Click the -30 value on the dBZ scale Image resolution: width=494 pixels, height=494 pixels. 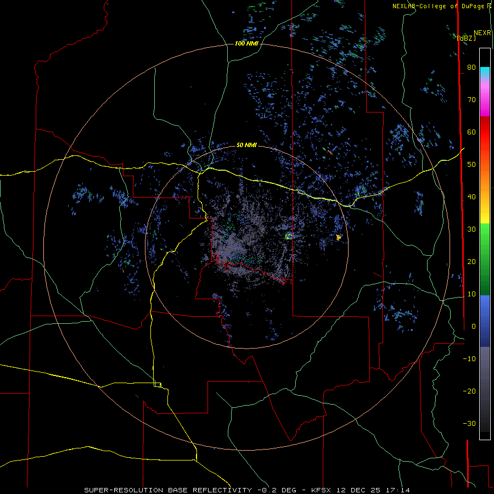tap(469, 423)
